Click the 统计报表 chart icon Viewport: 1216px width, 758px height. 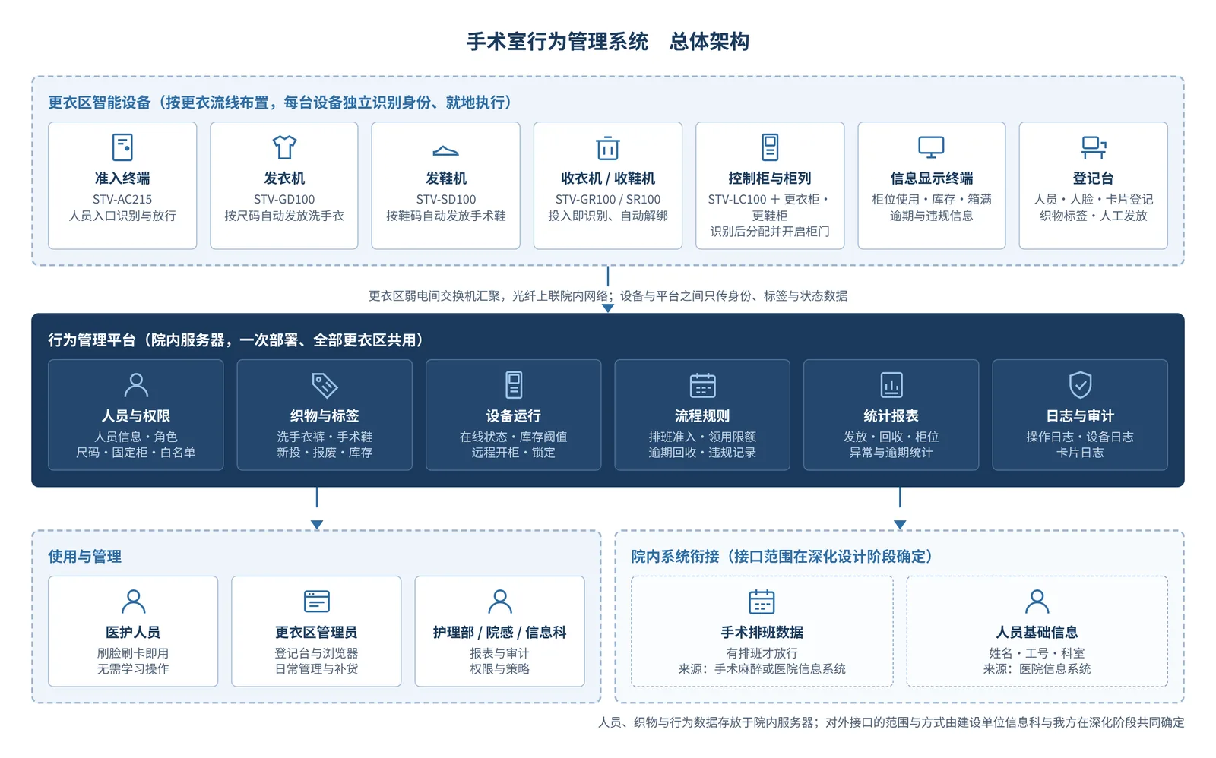(891, 385)
